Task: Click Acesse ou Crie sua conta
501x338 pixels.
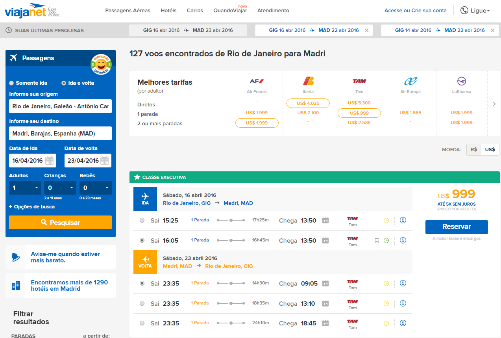Action: 416,11
